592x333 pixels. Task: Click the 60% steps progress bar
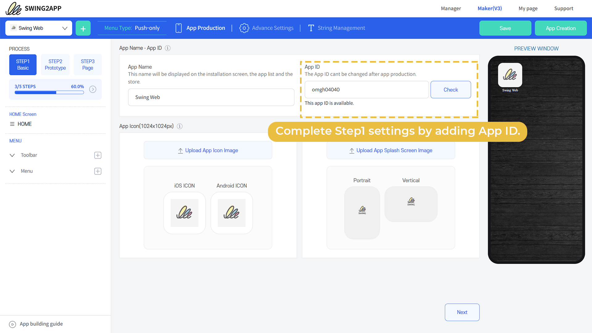[x=49, y=92]
